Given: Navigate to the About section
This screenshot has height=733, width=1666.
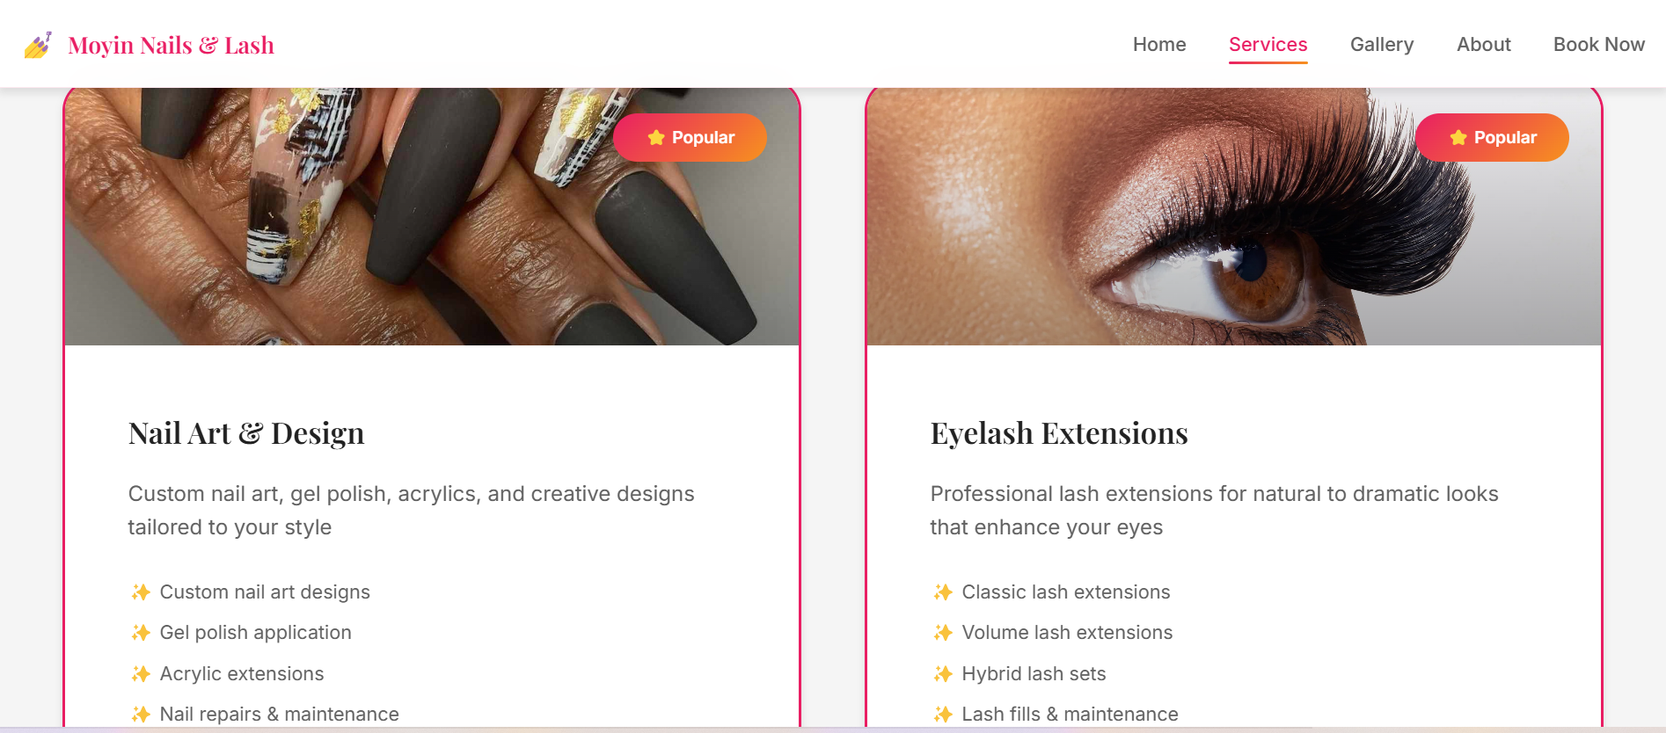Looking at the screenshot, I should tap(1484, 45).
